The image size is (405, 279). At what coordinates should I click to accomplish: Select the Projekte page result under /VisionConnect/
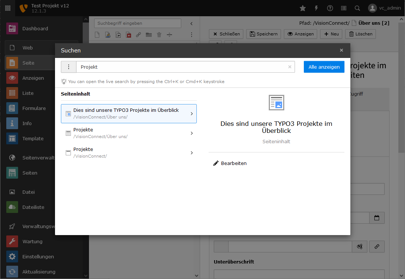(x=128, y=153)
